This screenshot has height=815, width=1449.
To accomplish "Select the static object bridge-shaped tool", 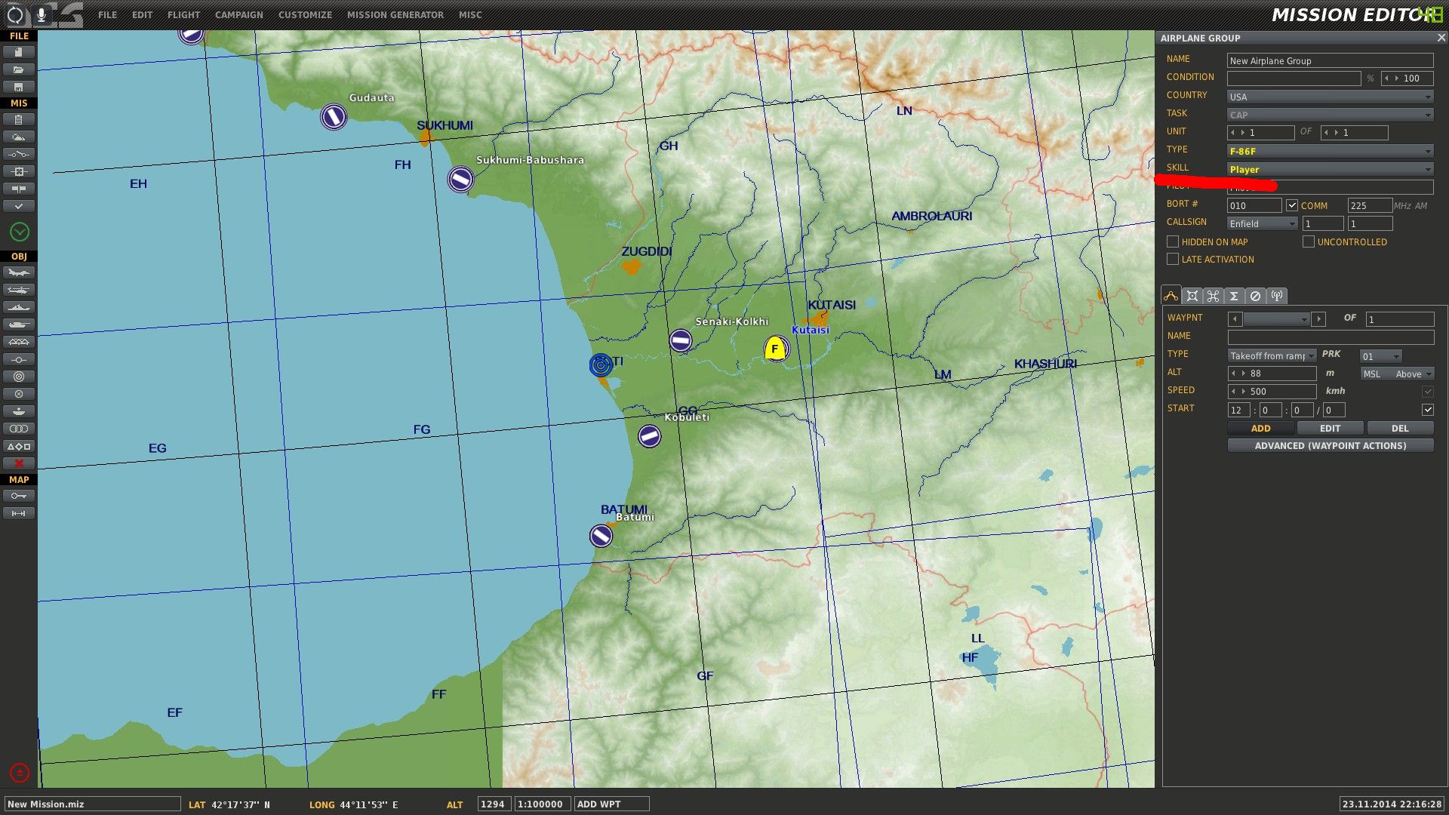I will (x=19, y=342).
